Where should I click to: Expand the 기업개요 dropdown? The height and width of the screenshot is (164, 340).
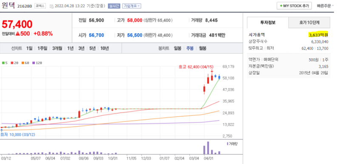132,6
